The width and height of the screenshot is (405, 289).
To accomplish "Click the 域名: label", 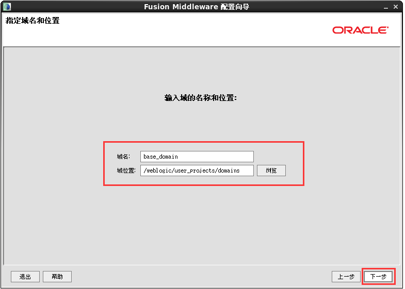I will click(x=123, y=157).
